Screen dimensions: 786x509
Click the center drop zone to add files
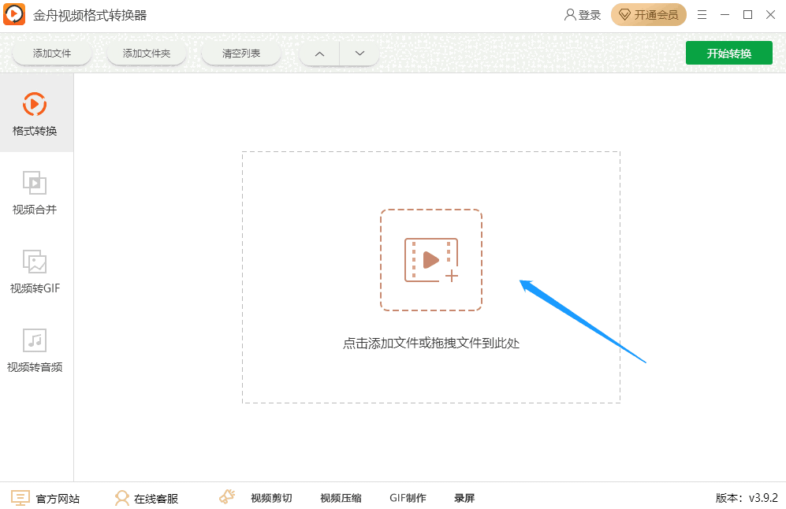[x=430, y=260]
